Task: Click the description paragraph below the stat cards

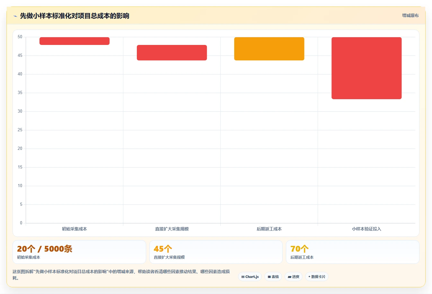Action: 121,275
